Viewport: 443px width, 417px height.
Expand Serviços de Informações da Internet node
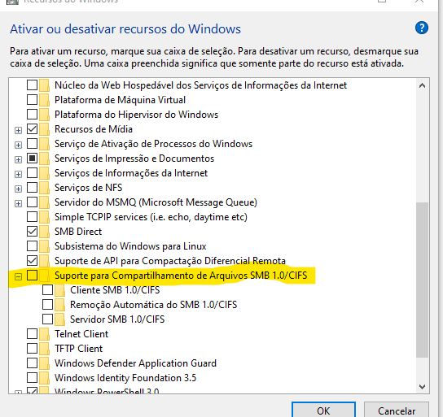pos(18,174)
